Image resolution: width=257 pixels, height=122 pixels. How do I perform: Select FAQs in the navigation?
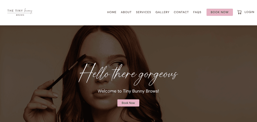(197, 12)
